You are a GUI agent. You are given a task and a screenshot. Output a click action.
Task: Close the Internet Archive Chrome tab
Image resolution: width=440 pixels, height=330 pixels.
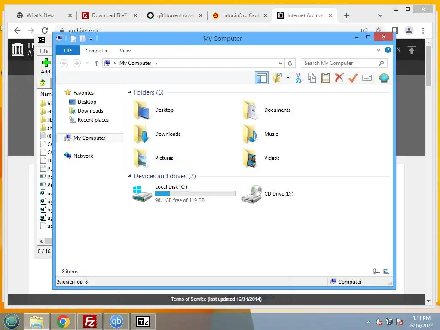coord(330,15)
